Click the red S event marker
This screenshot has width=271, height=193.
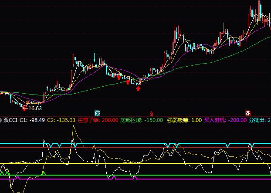pyautogui.click(x=151, y=114)
